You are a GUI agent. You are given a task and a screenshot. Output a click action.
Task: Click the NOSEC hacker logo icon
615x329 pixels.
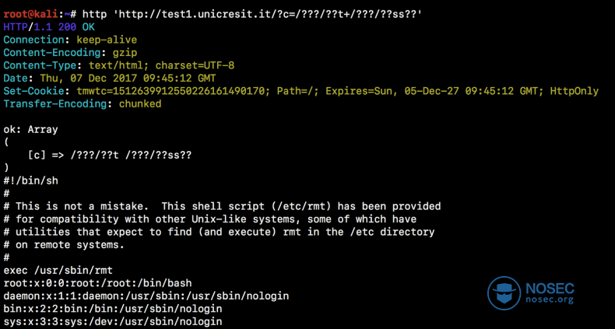503,292
